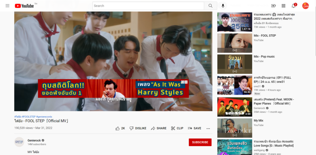Create a CLIP with scissors icon
Viewport: 316px width, 155px height.
point(177,128)
